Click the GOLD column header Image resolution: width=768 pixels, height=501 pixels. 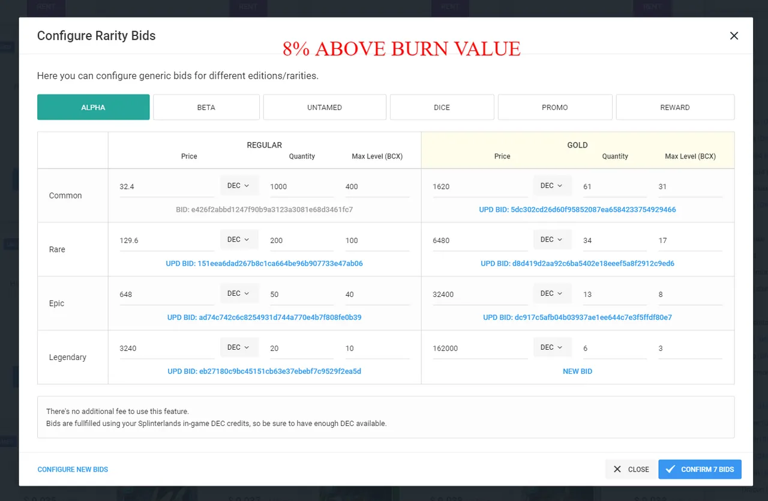[x=577, y=145]
